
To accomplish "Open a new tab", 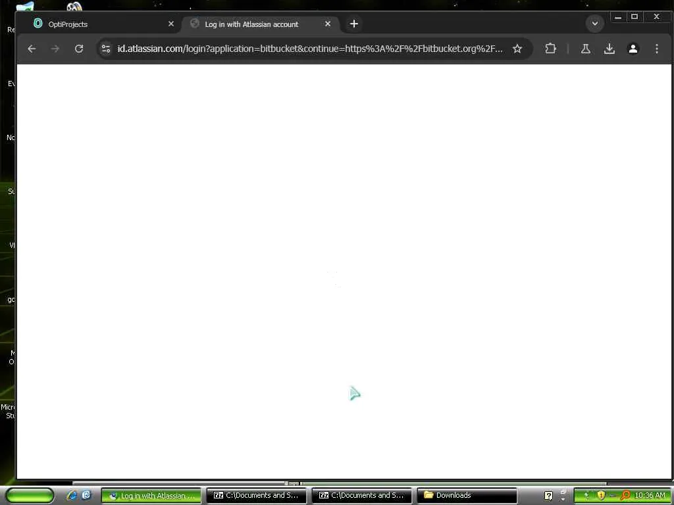I will pyautogui.click(x=353, y=24).
